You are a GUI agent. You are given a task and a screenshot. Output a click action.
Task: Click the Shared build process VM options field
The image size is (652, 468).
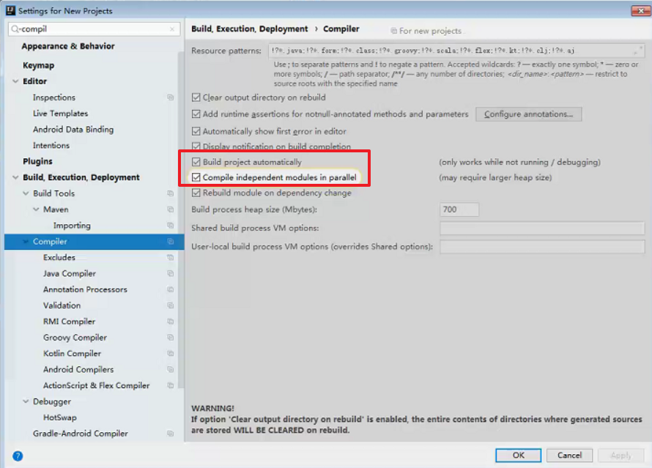(542, 229)
